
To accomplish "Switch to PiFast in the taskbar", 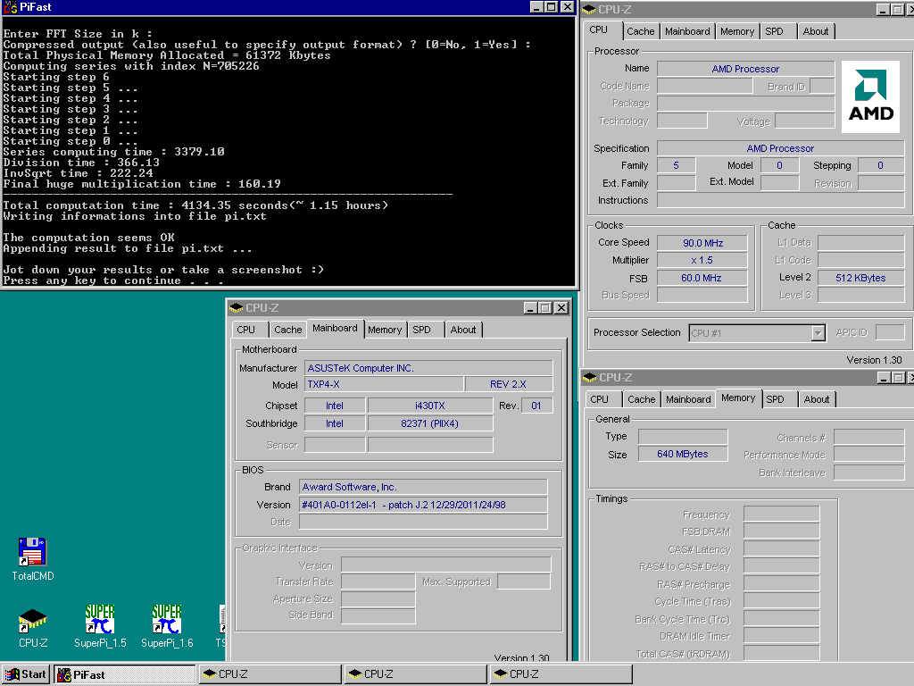I will coord(125,674).
